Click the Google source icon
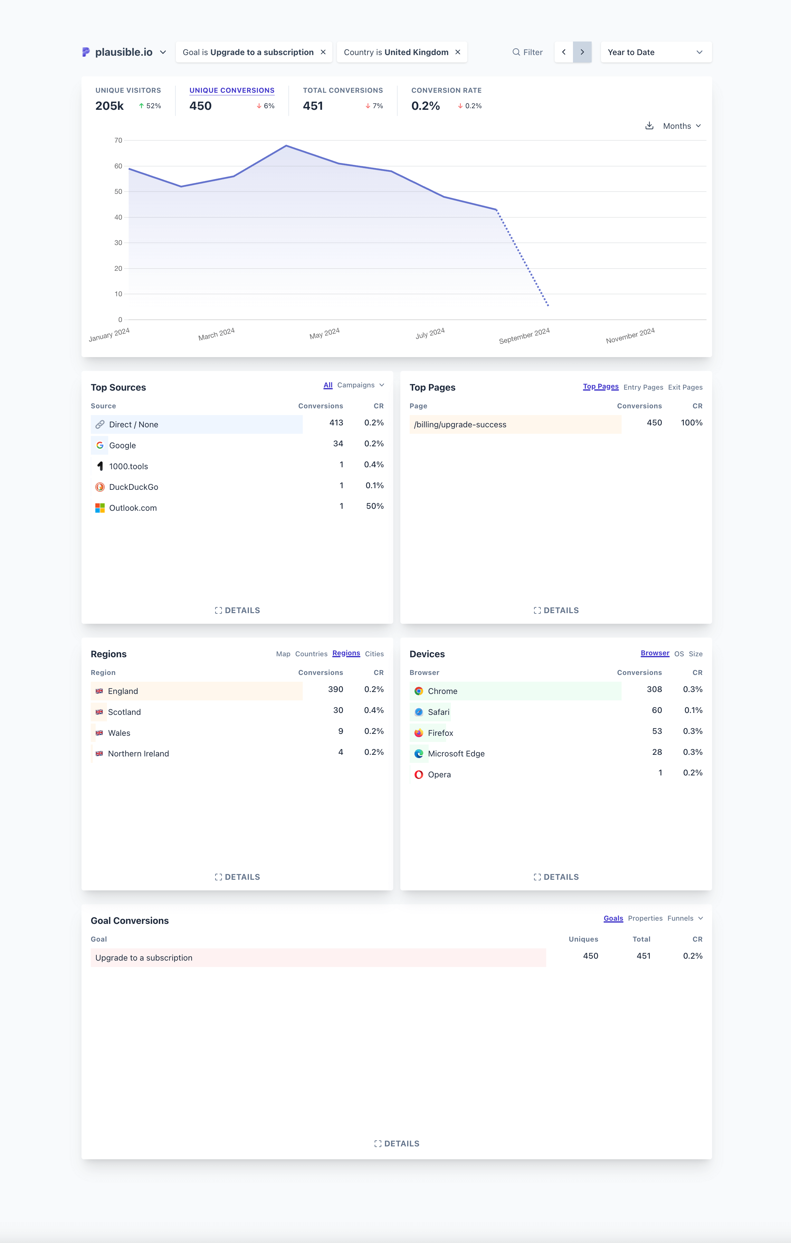 [x=100, y=445]
